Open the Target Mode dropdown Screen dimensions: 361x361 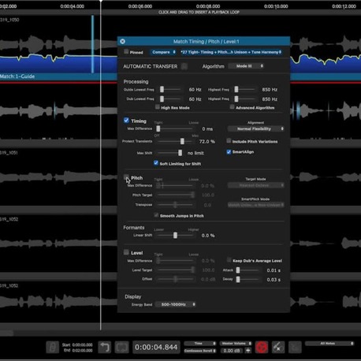click(255, 185)
